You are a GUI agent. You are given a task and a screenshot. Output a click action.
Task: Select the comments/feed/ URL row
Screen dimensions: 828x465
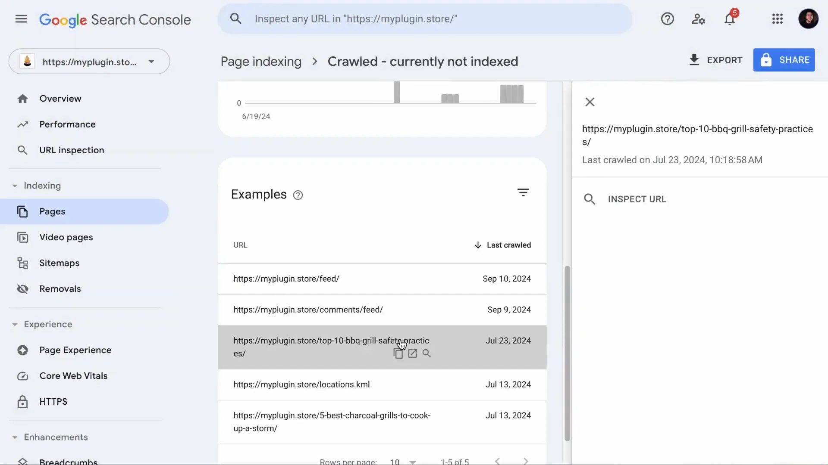pyautogui.click(x=382, y=310)
